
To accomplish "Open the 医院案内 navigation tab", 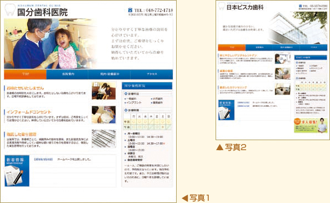I will tap(67, 75).
